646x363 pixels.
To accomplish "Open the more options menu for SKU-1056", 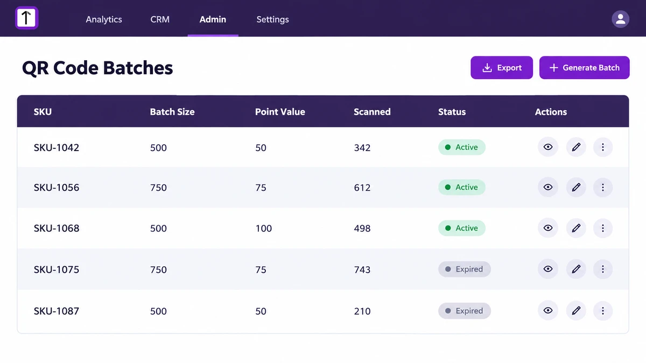I will (x=603, y=187).
